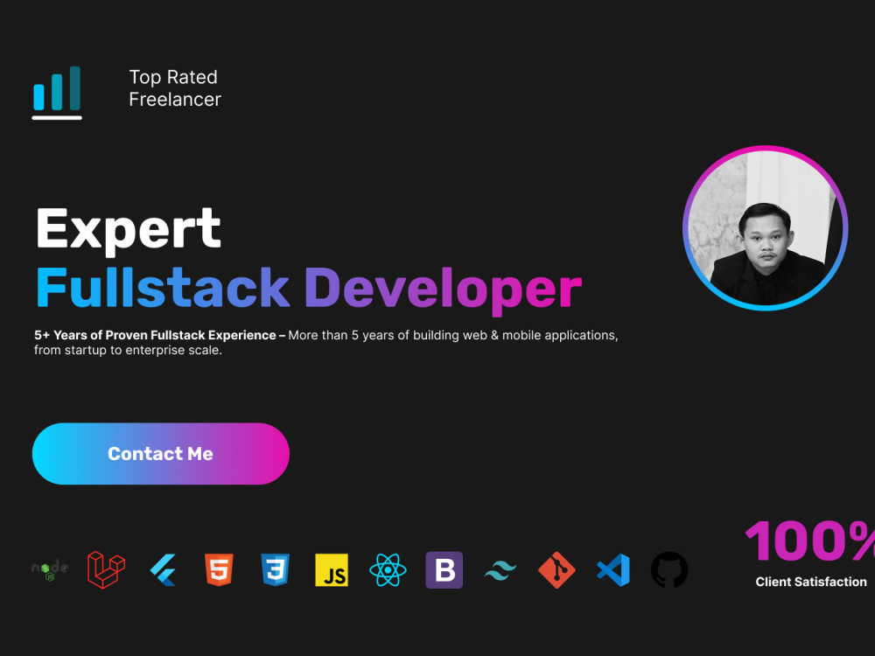
Task: Click the Flutter logo icon
Action: click(163, 569)
